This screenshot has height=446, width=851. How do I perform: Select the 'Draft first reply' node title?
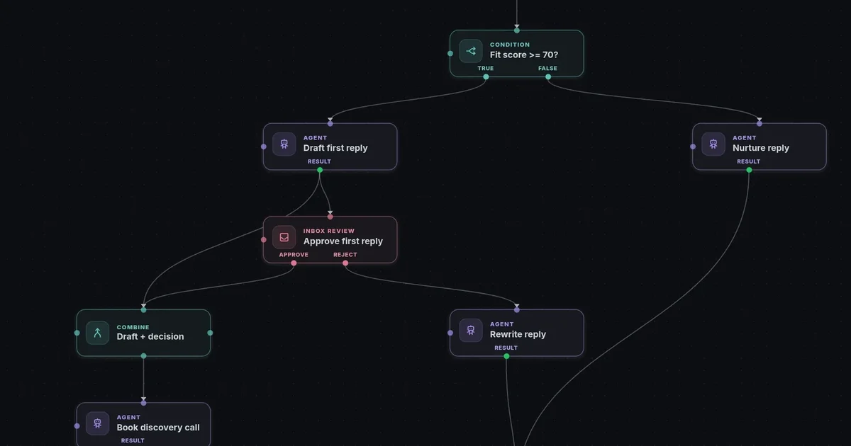(335, 148)
